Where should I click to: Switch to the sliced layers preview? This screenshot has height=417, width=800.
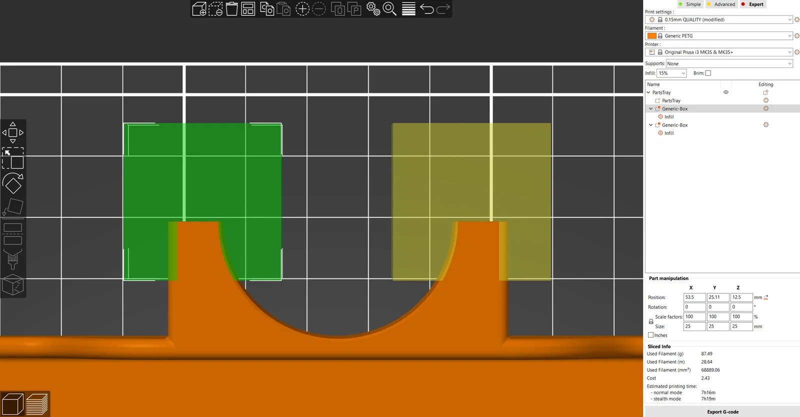pyautogui.click(x=37, y=404)
